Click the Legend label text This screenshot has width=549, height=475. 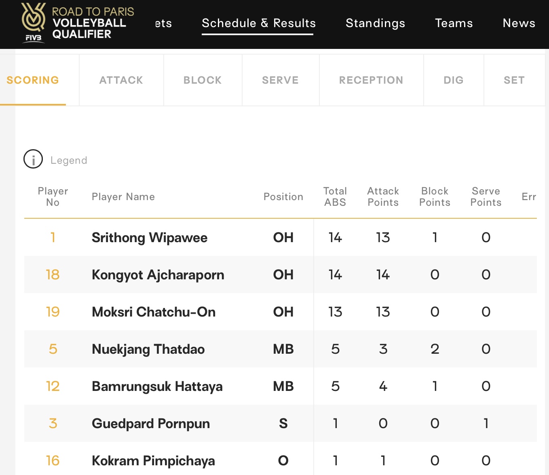69,160
